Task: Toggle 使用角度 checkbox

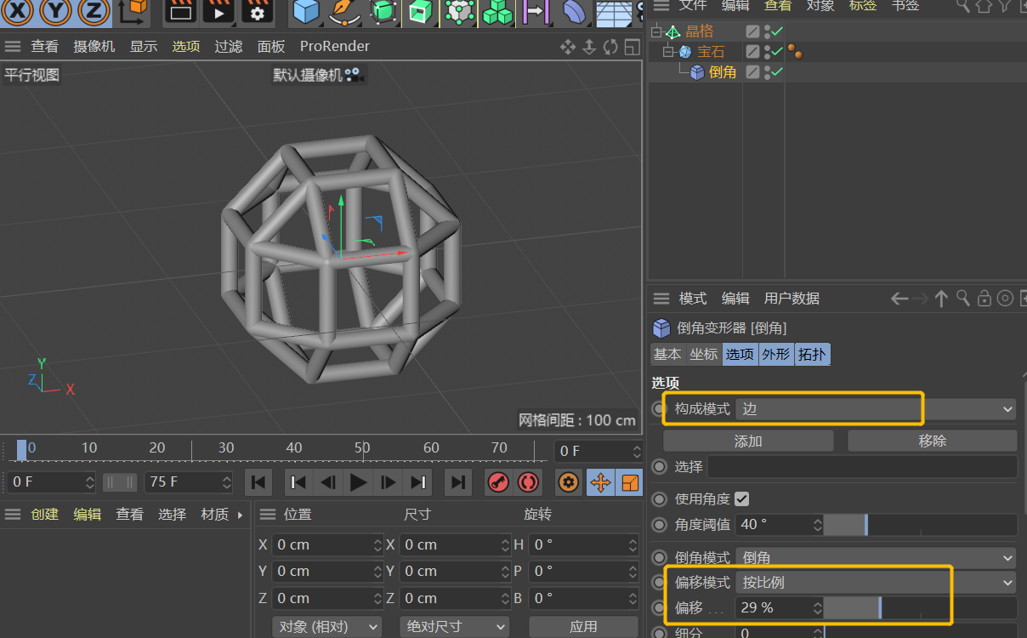Action: point(742,499)
